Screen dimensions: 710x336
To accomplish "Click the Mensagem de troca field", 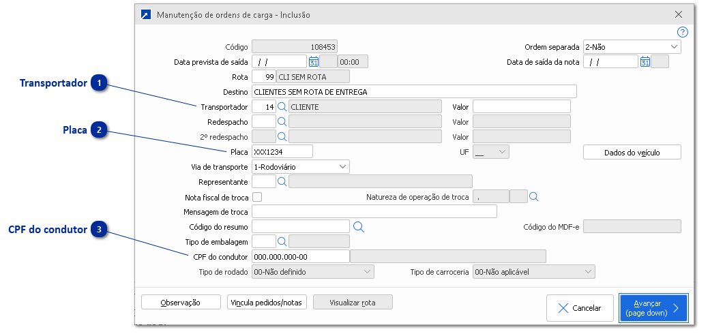I will click(x=374, y=212).
